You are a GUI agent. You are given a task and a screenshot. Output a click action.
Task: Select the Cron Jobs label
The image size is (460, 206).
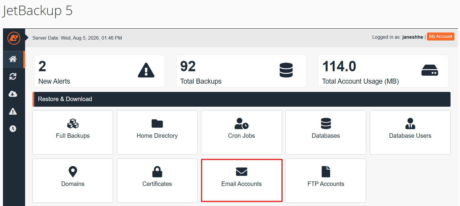coord(242,136)
